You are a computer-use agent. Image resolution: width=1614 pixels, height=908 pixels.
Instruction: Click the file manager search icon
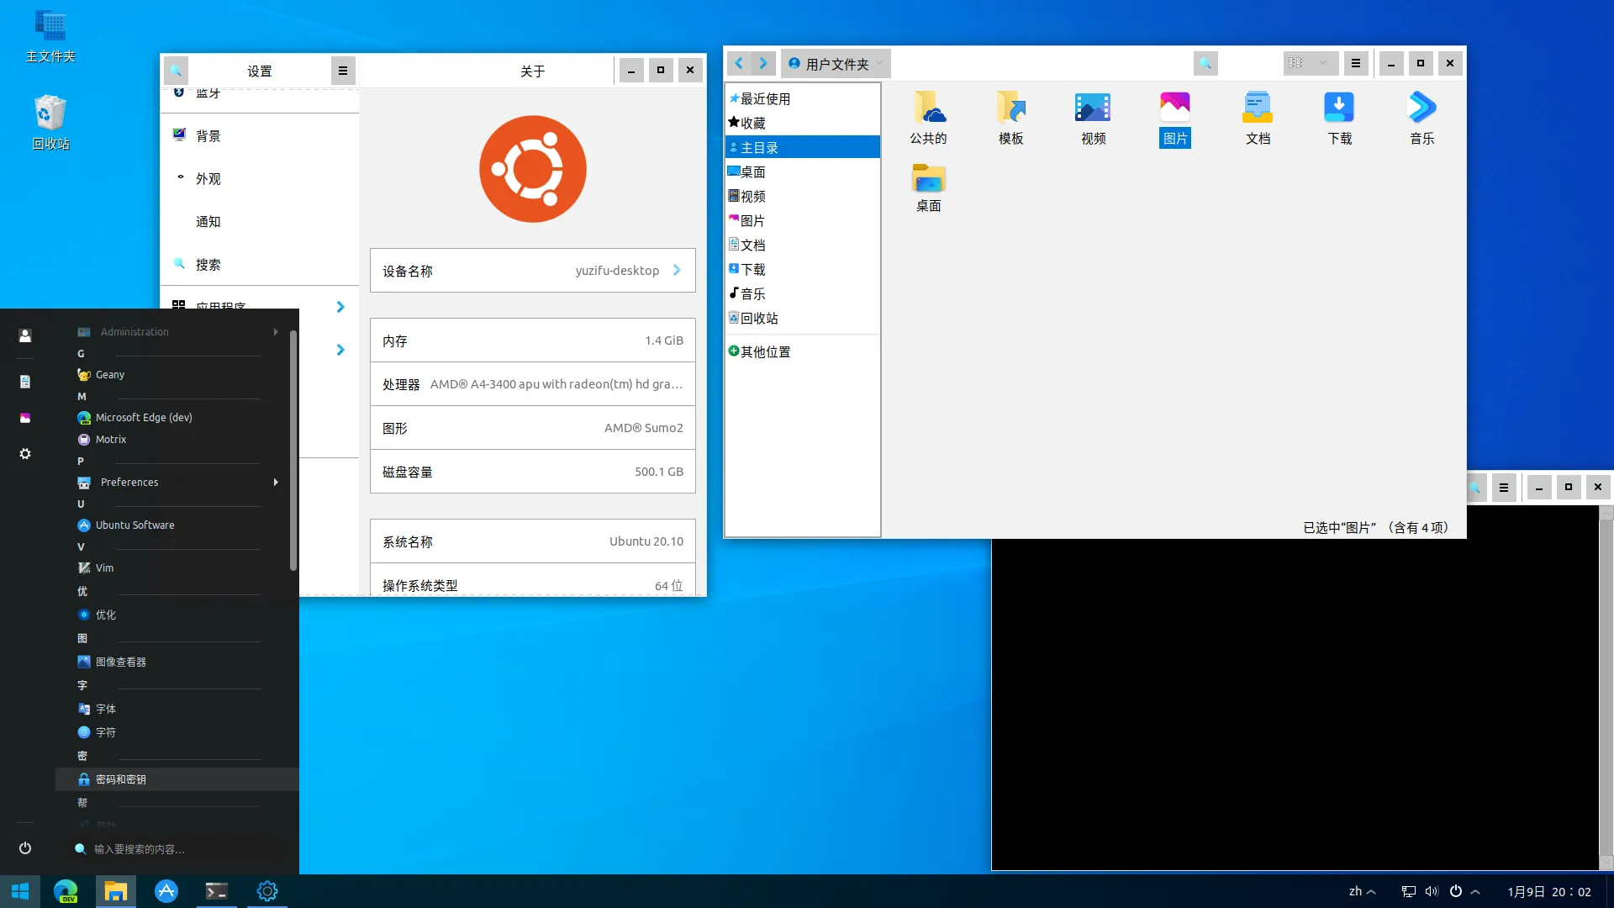click(1205, 63)
